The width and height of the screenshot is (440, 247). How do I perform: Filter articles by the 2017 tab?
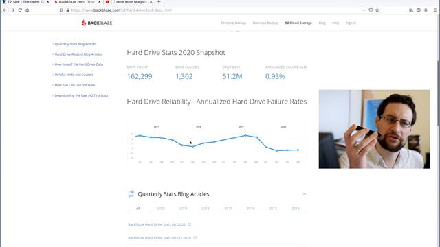[x=228, y=209]
